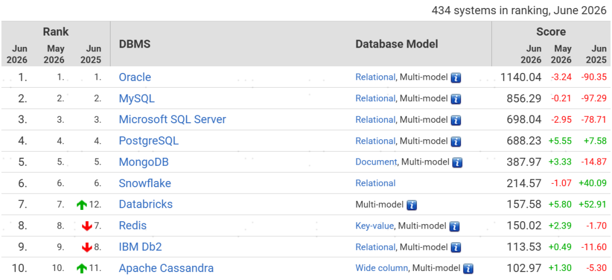This screenshot has width=612, height=280.
Task: Open the MySQL DBMS link
Action: pos(137,98)
